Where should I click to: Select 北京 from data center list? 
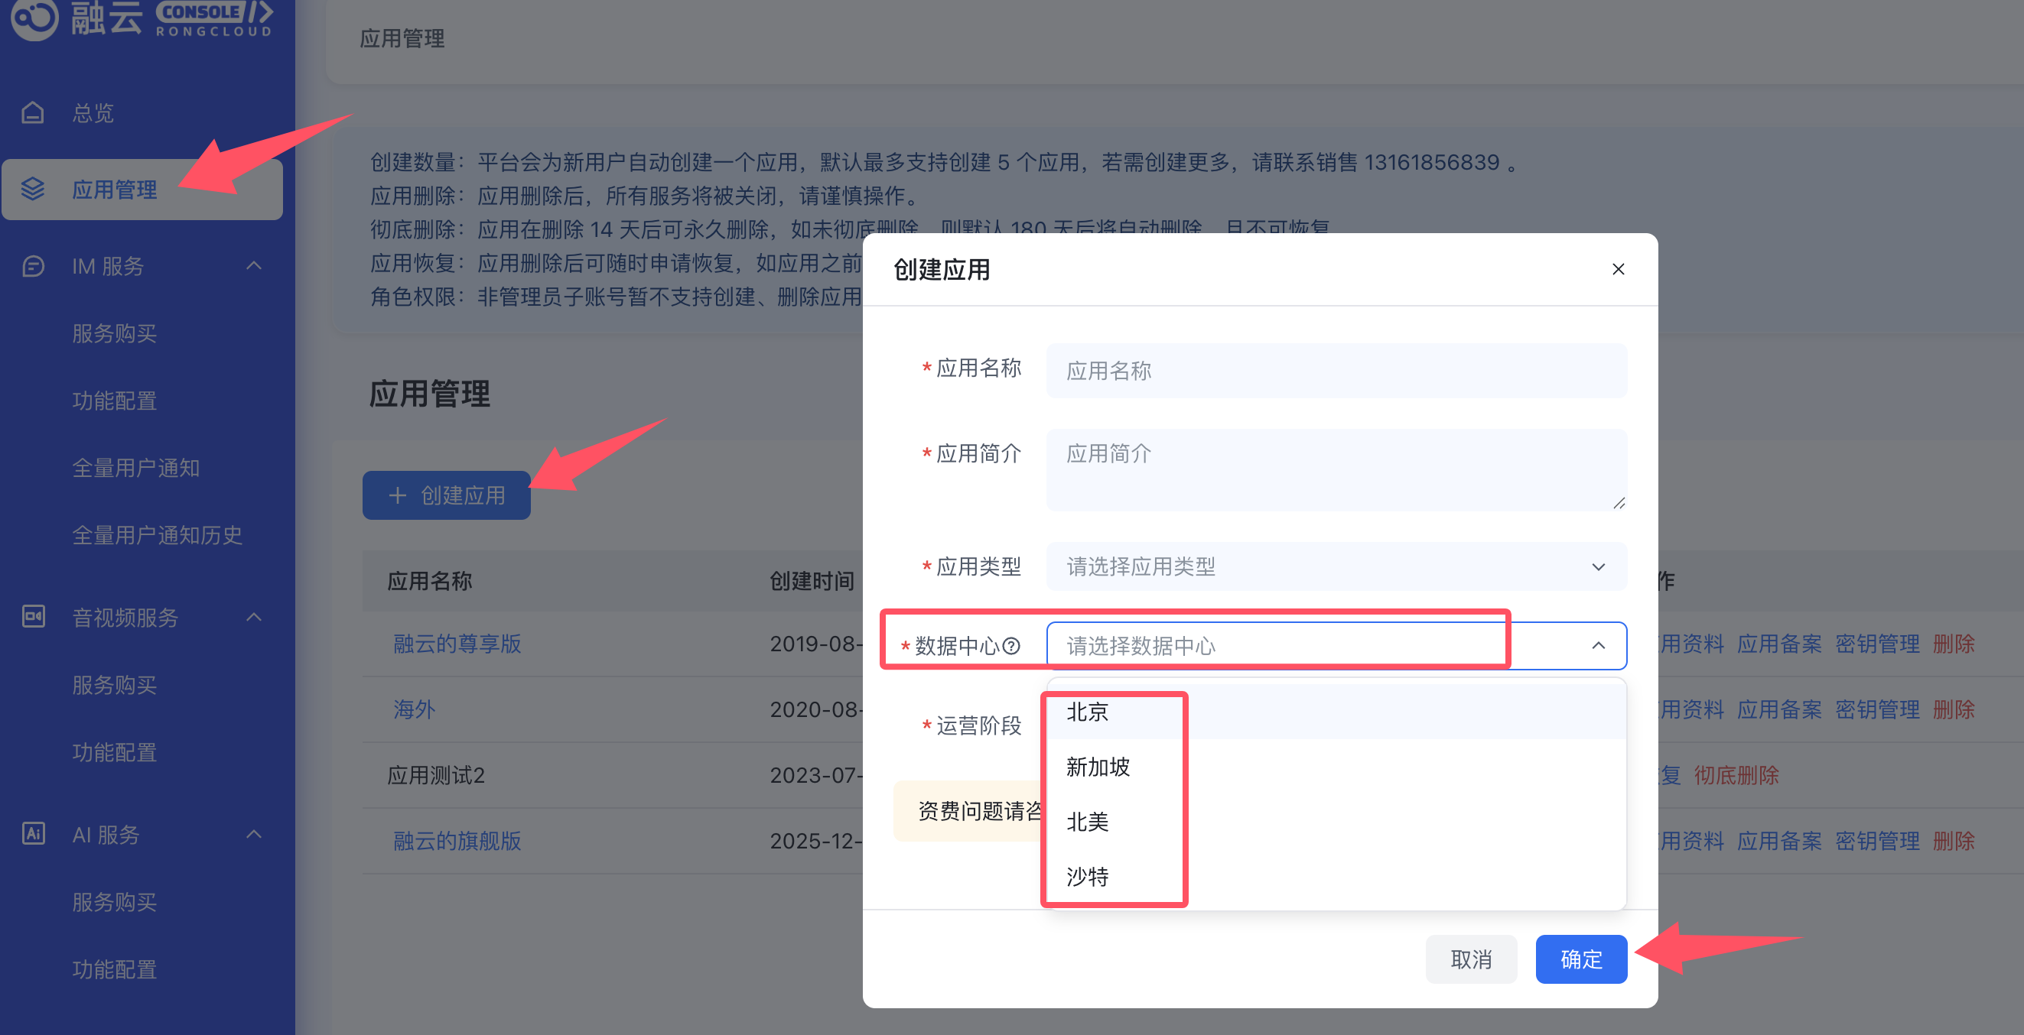tap(1088, 712)
